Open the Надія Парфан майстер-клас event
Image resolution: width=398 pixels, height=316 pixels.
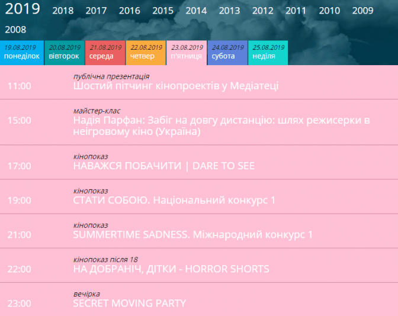221,125
